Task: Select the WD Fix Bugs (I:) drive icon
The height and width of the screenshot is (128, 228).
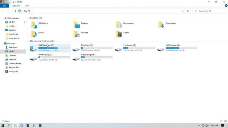Action: (33, 59)
